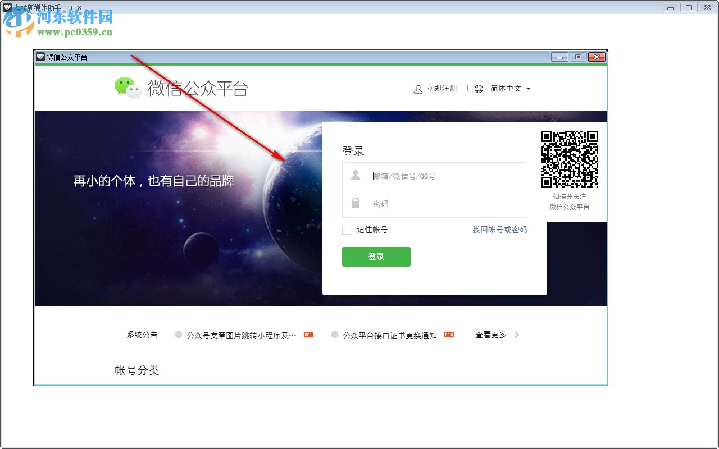The image size is (719, 449).
Task: Close the 微信公众平台 window
Action: point(597,57)
